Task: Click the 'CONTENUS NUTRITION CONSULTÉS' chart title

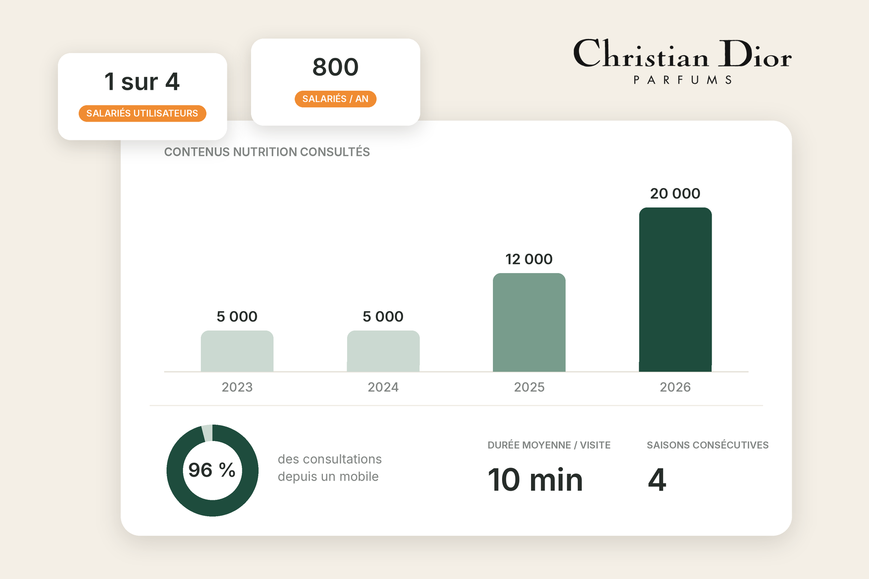Action: (x=267, y=152)
